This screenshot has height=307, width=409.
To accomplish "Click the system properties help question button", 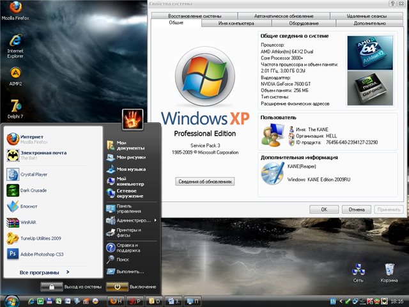I will coord(392,4).
